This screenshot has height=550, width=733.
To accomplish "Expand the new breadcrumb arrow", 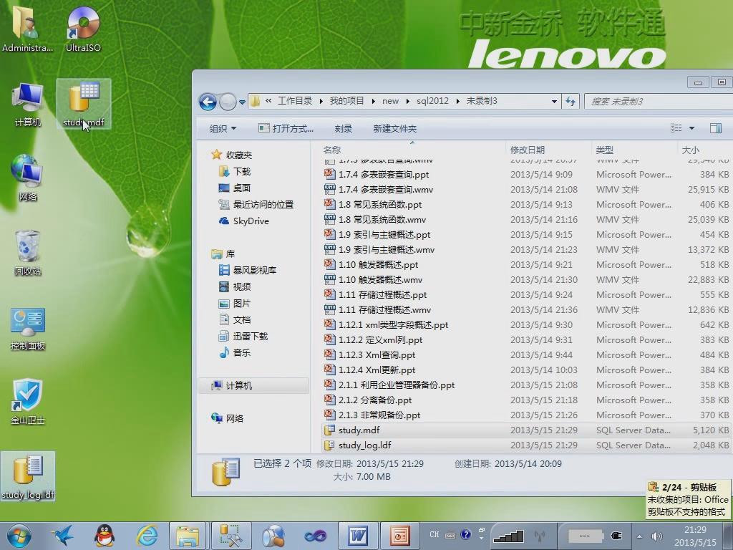I will pos(407,101).
